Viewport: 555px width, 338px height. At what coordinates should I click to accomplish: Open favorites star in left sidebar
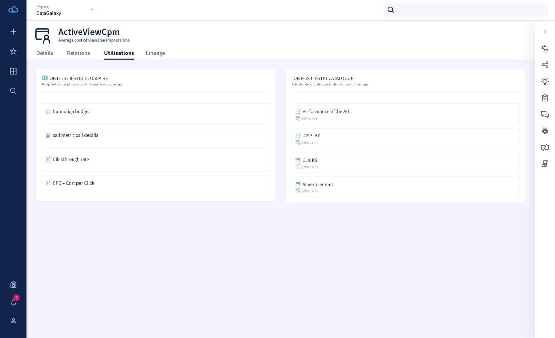click(13, 51)
